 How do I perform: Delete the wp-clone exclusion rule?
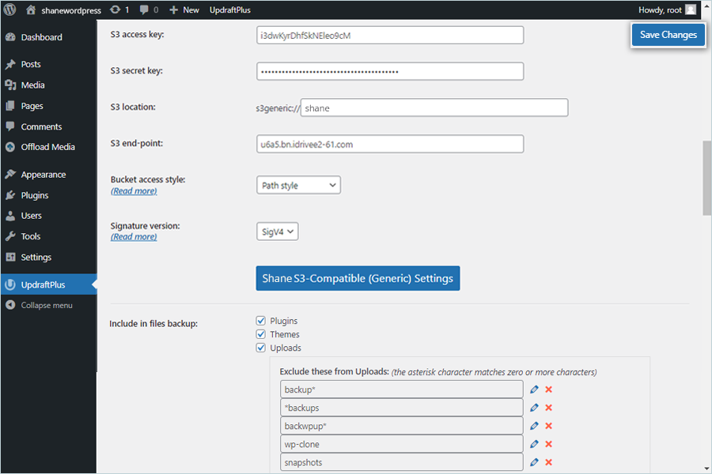click(x=548, y=444)
